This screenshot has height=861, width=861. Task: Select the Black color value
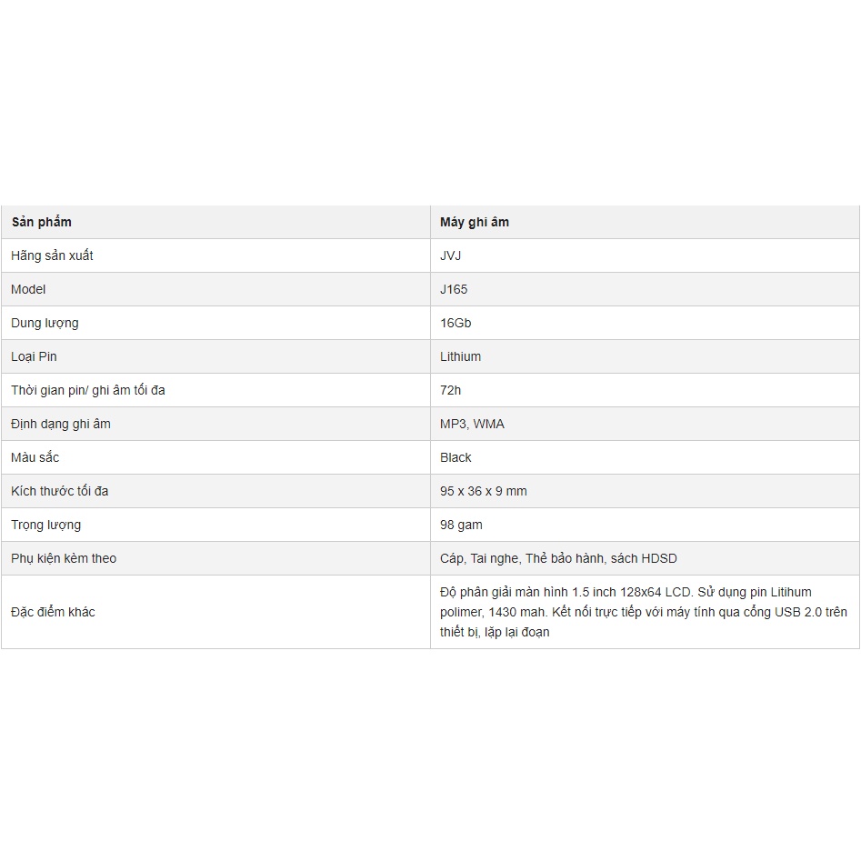pyautogui.click(x=456, y=457)
